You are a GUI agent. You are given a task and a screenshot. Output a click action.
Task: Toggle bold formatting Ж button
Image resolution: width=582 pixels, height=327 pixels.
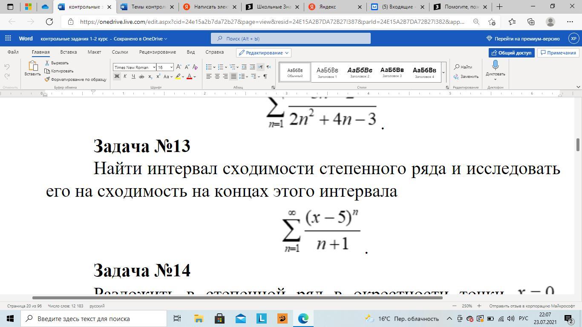[x=117, y=77]
